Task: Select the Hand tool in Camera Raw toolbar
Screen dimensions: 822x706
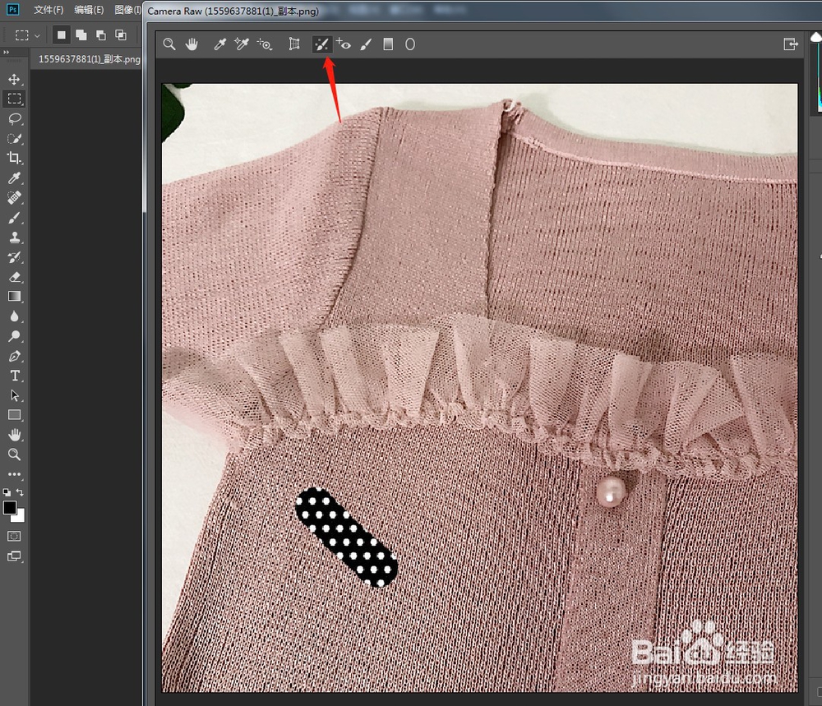Action: tap(192, 44)
